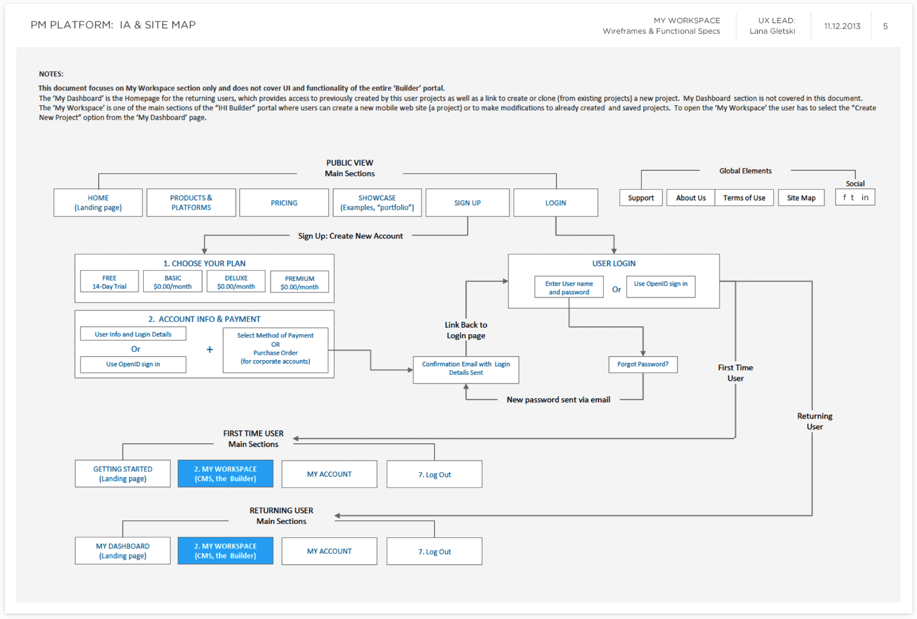Image resolution: width=917 pixels, height=619 pixels.
Task: Select the SHOWCASE examples portfolio box
Action: click(377, 203)
